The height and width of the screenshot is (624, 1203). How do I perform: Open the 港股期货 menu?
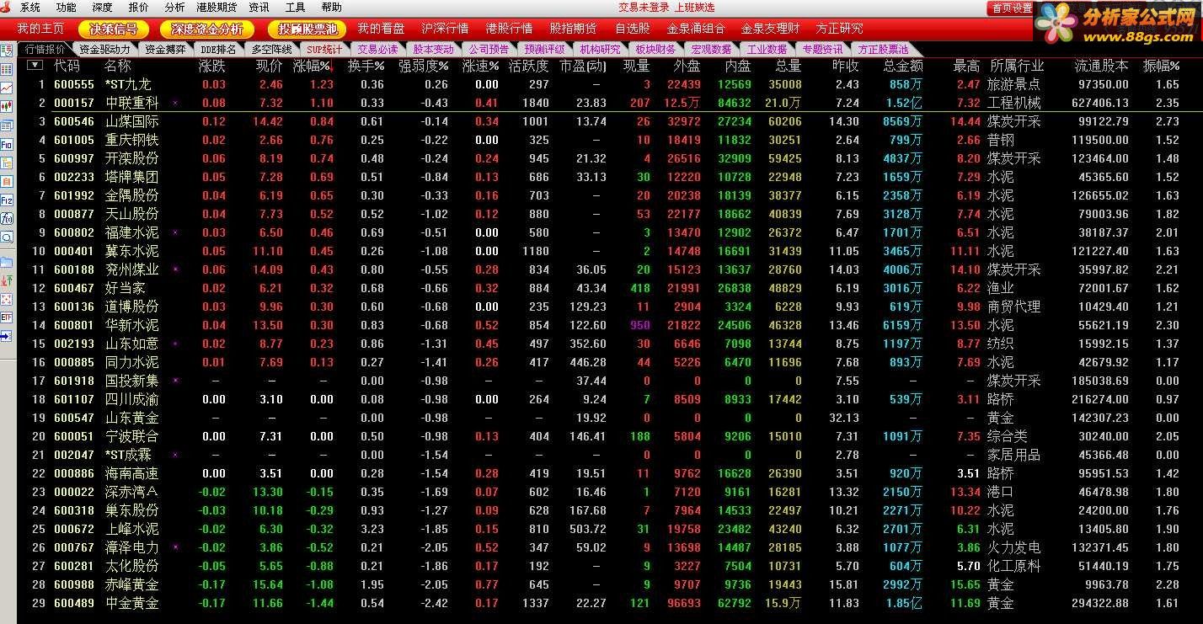[x=217, y=8]
